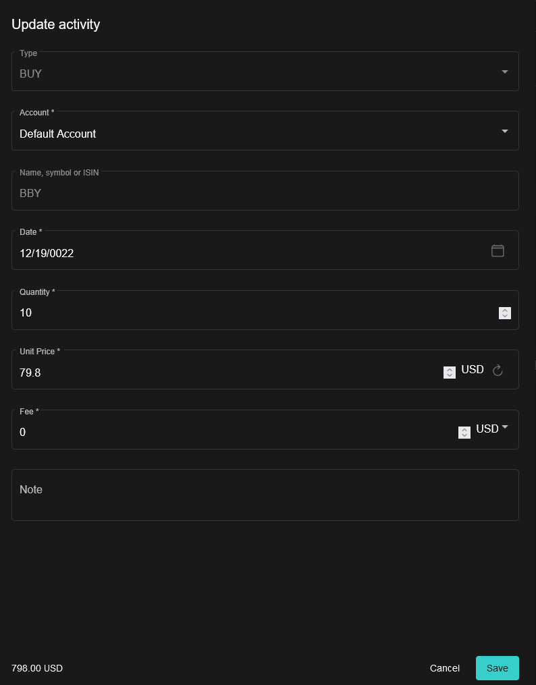
Task: Click the Name, symbol or ISIN field
Action: (203, 193)
